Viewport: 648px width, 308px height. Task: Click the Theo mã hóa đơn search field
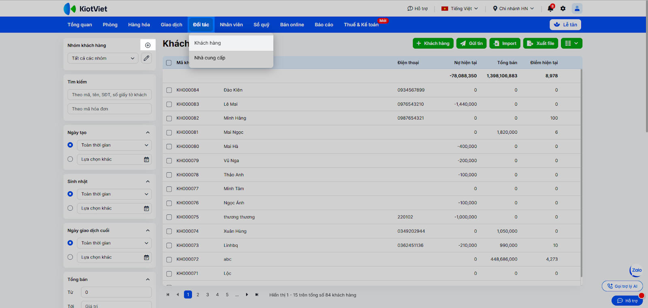(110, 109)
